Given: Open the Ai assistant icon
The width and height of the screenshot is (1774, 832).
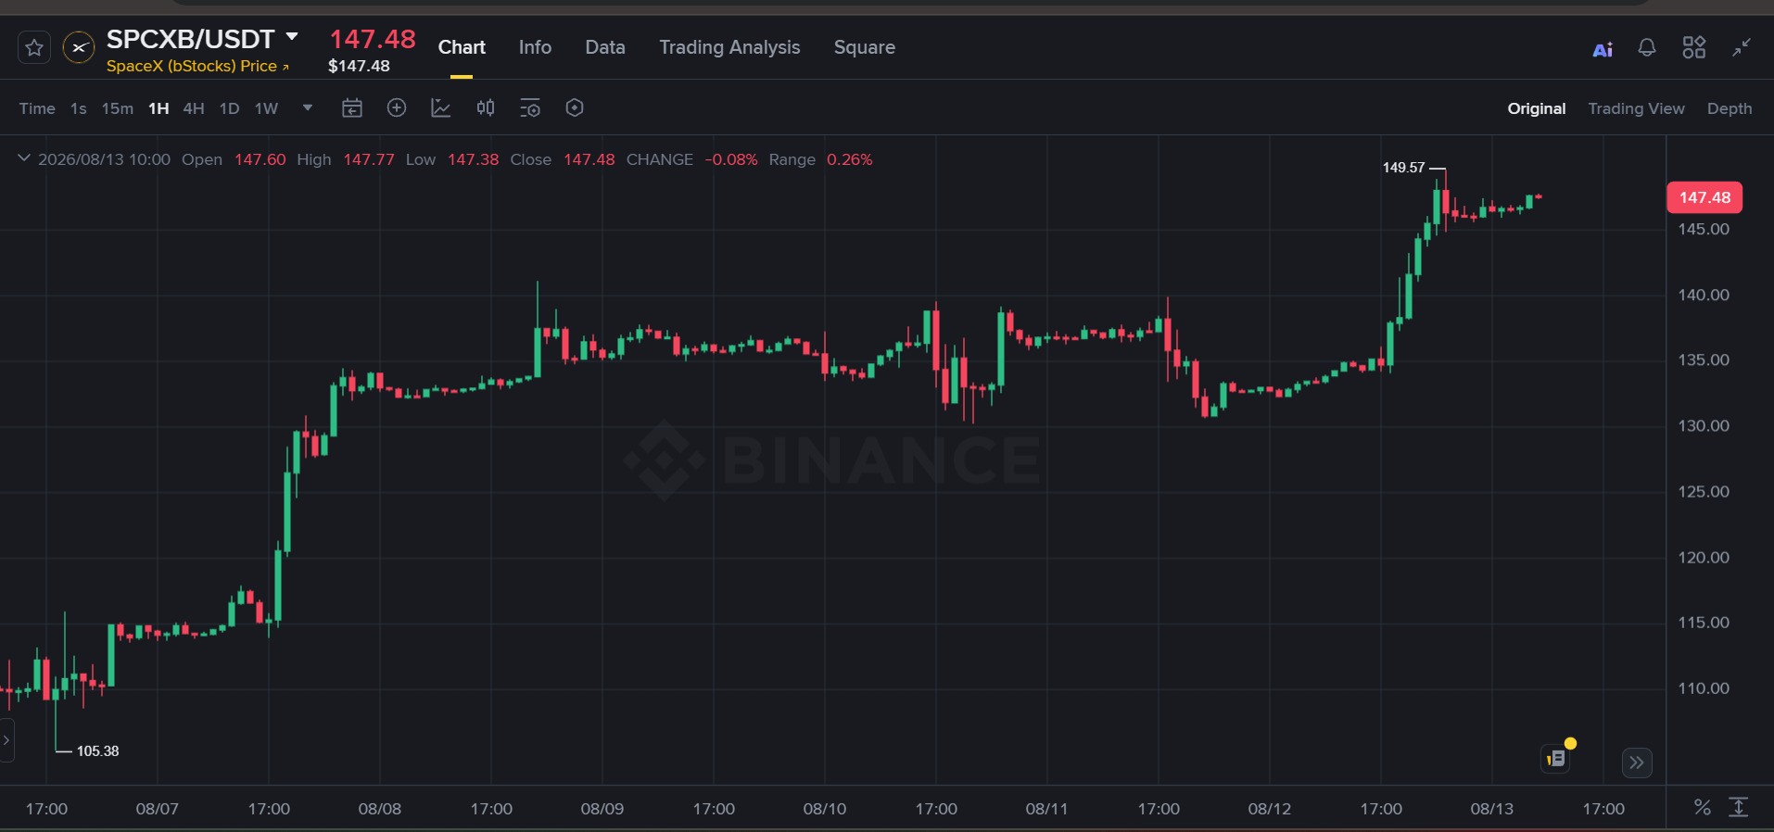Looking at the screenshot, I should coord(1603,49).
